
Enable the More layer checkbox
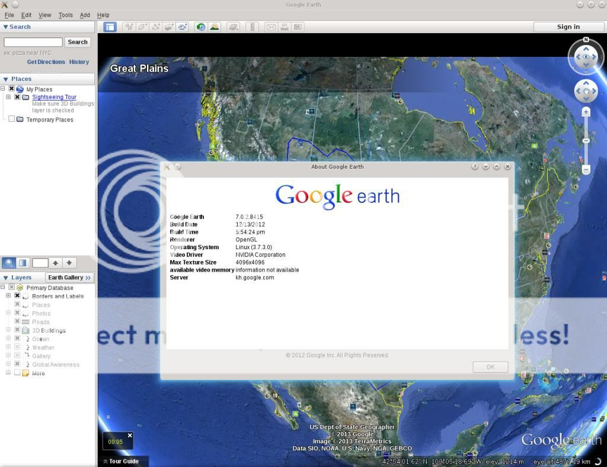point(17,372)
